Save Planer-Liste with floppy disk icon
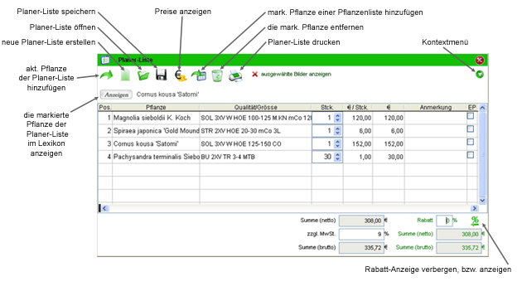Screen dimensions: 522x301 point(161,75)
